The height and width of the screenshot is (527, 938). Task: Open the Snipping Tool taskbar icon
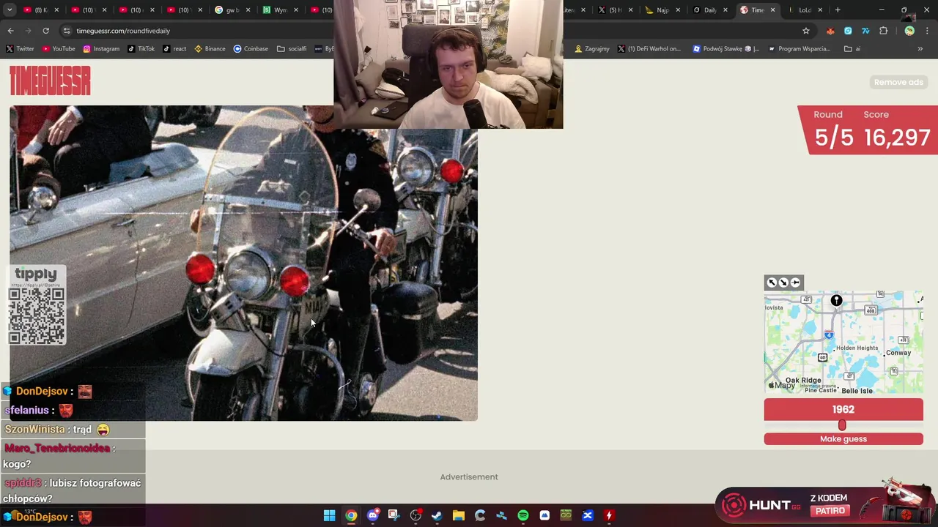tap(394, 515)
